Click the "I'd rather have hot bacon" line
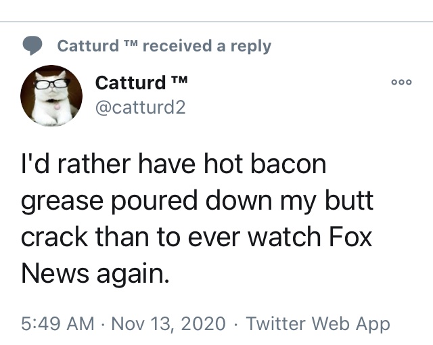 (174, 165)
